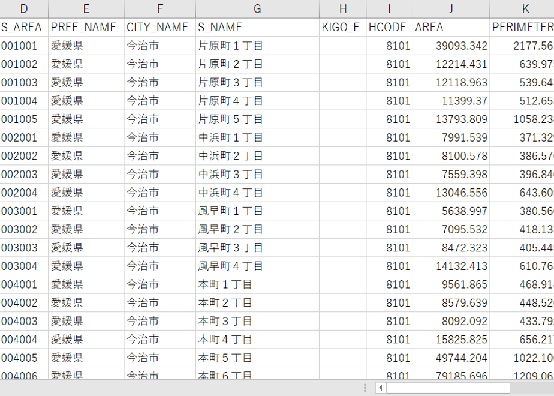Screen dimensions: 554x396
Task: Select AREA value 39093.342
Action: (451, 46)
